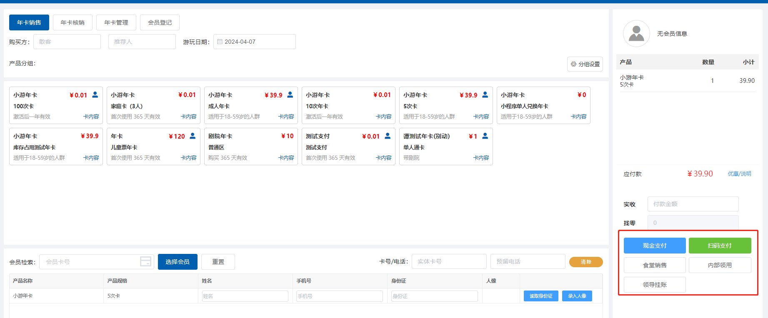Switch to the 会员登记 tab

pyautogui.click(x=160, y=22)
